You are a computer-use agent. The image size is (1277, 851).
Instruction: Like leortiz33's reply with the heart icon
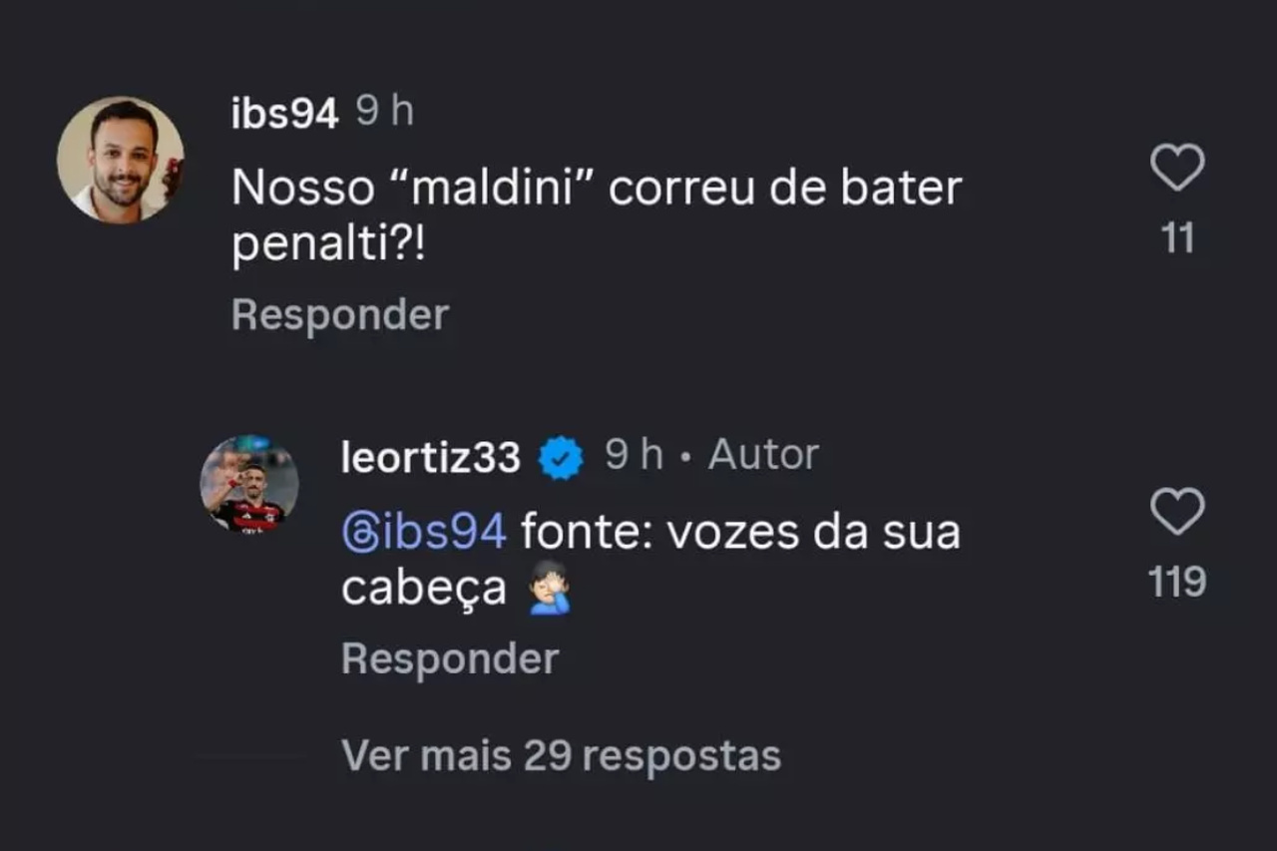pos(1177,512)
